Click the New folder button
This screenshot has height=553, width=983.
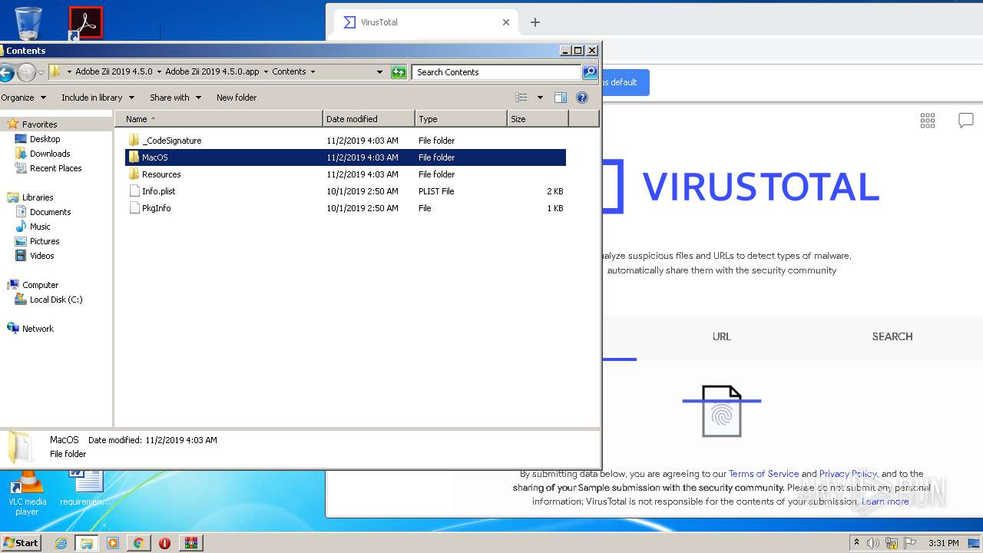[237, 98]
